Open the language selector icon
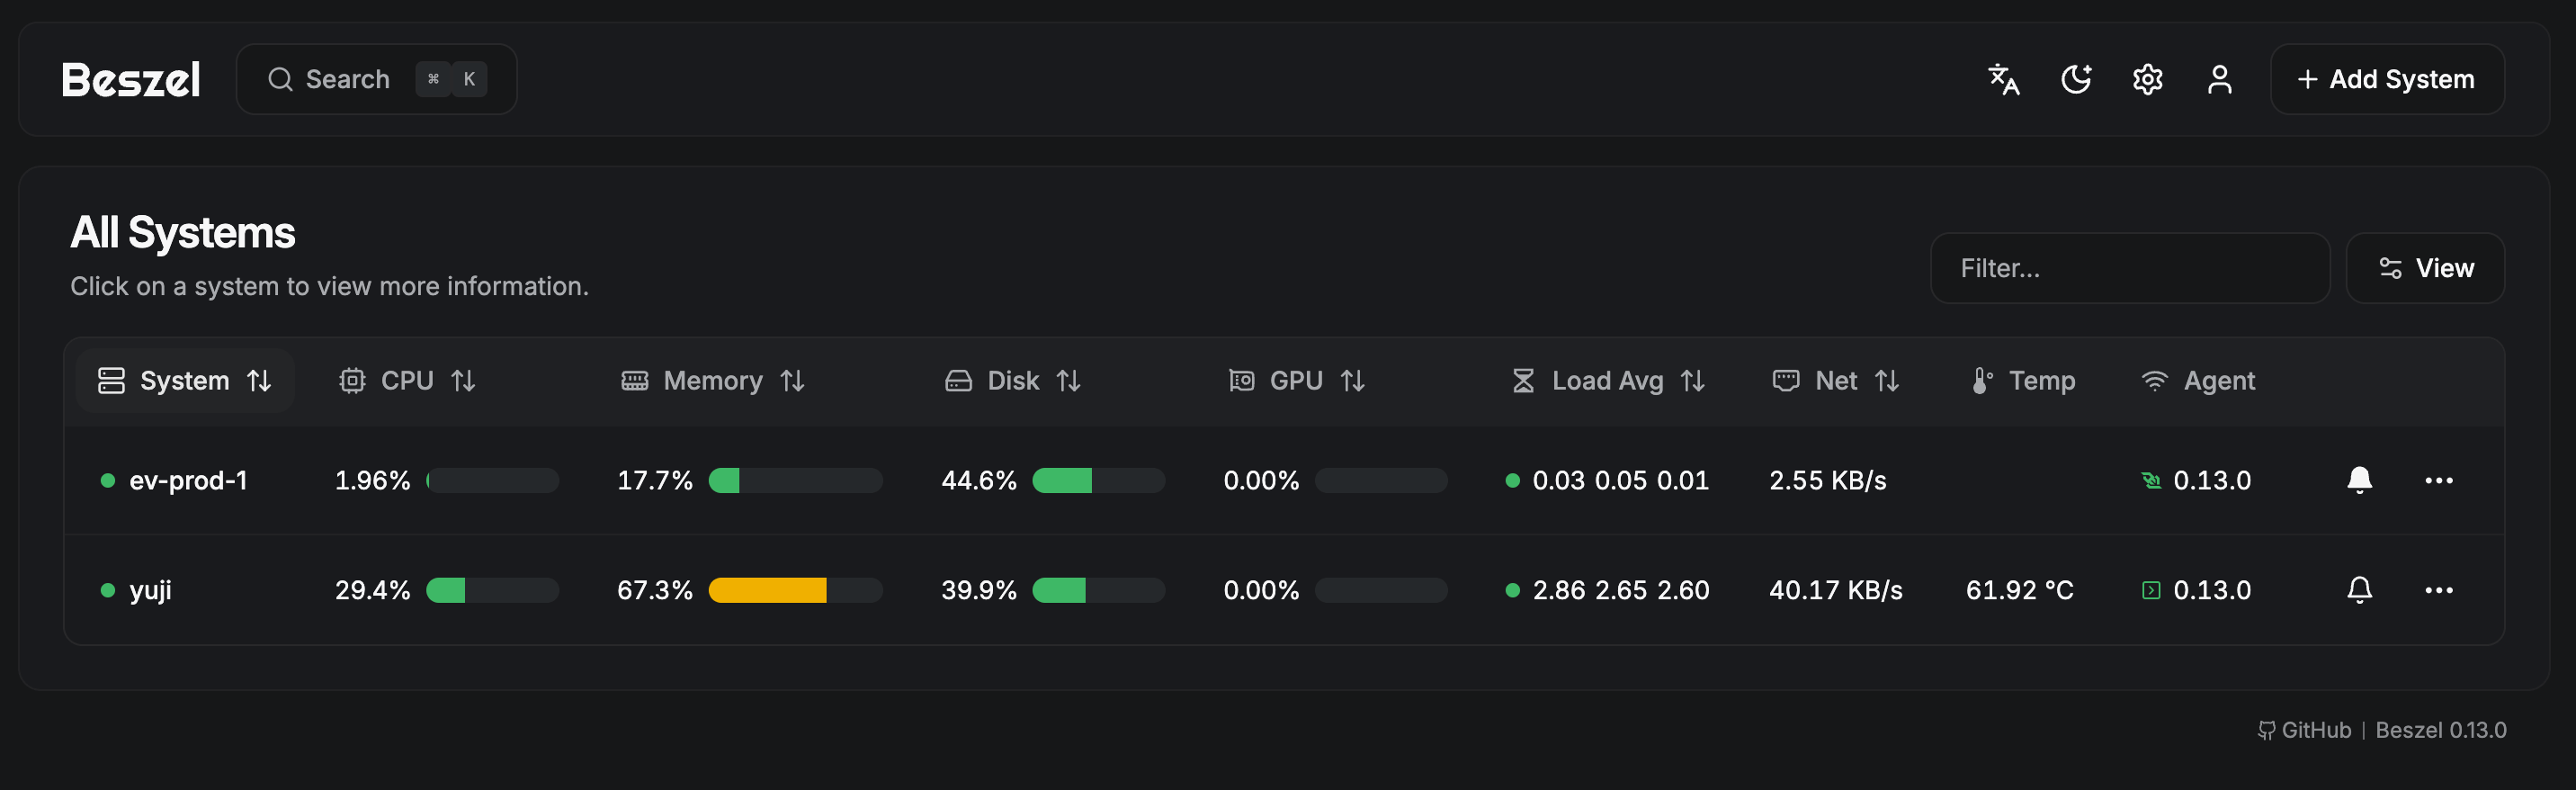Screen dimensions: 2576x790 click(2003, 79)
